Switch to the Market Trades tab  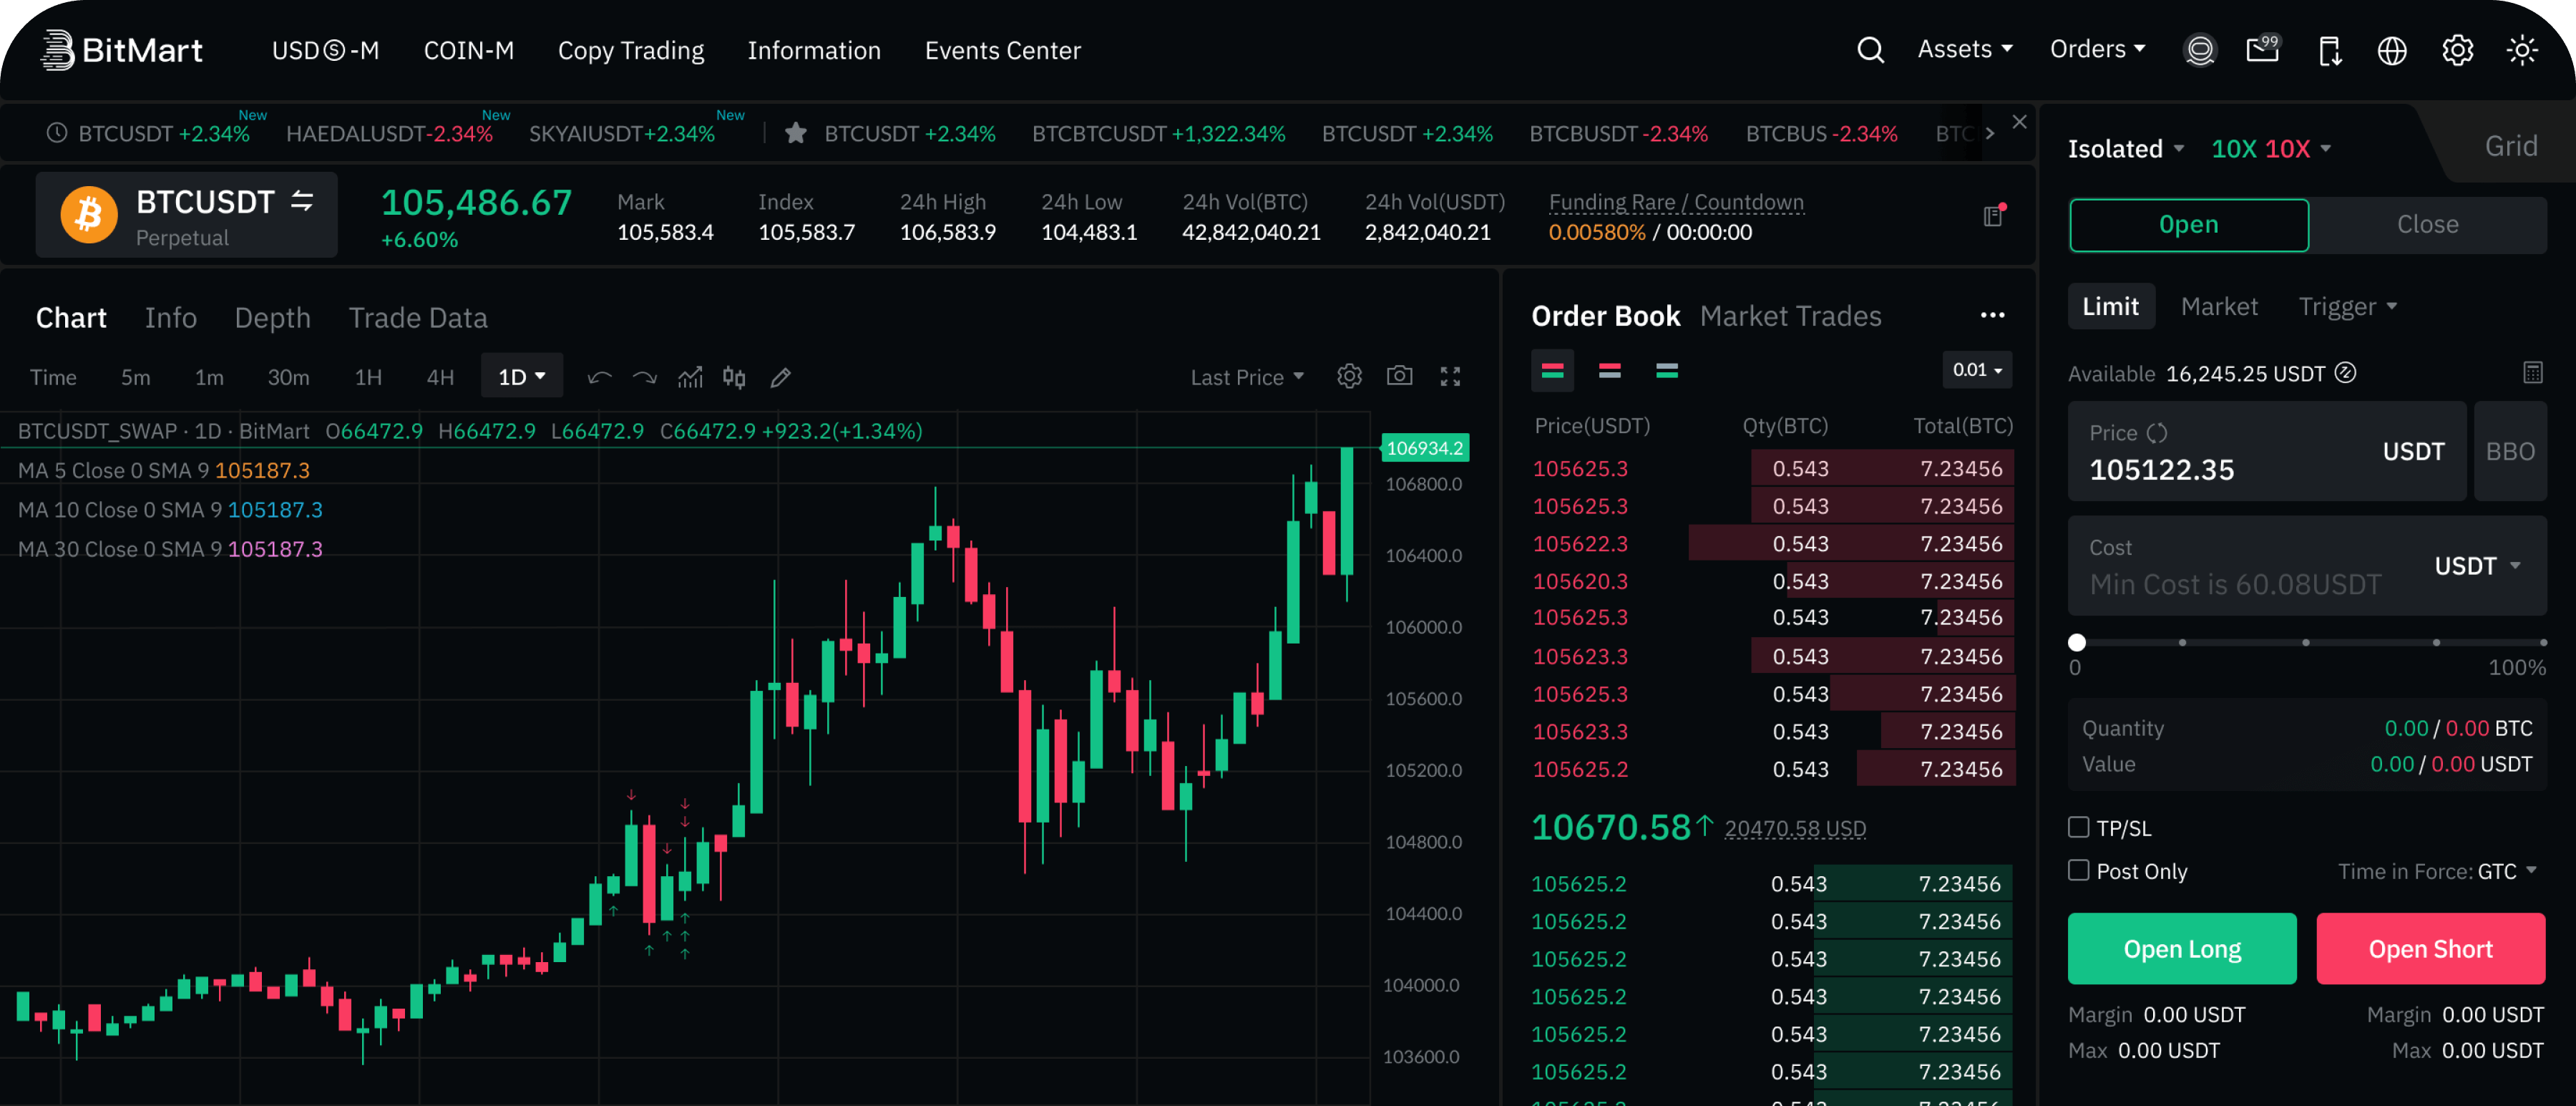pos(1790,316)
